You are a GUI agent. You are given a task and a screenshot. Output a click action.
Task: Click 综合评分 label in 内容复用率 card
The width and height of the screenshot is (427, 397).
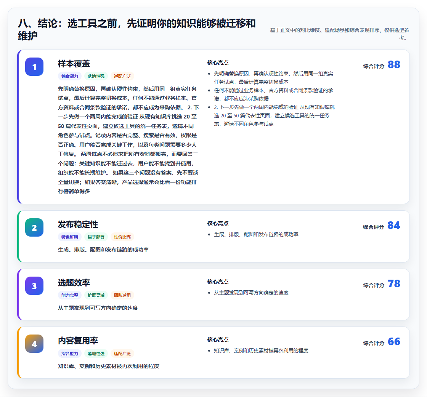click(374, 343)
